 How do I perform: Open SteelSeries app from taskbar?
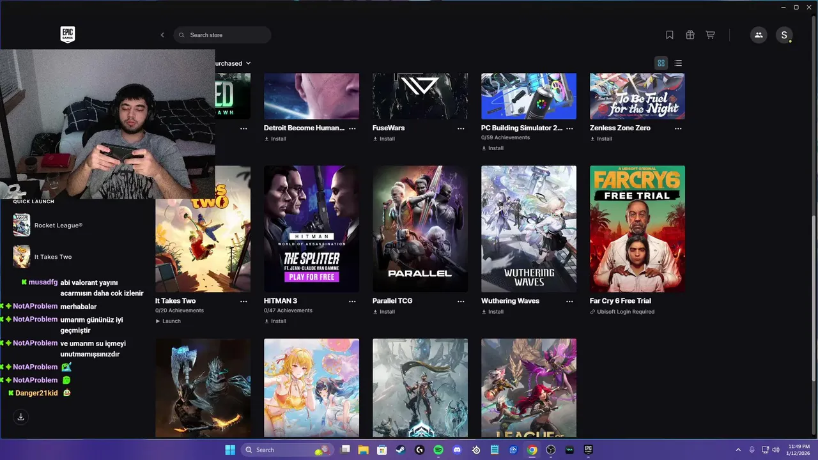coord(475,450)
